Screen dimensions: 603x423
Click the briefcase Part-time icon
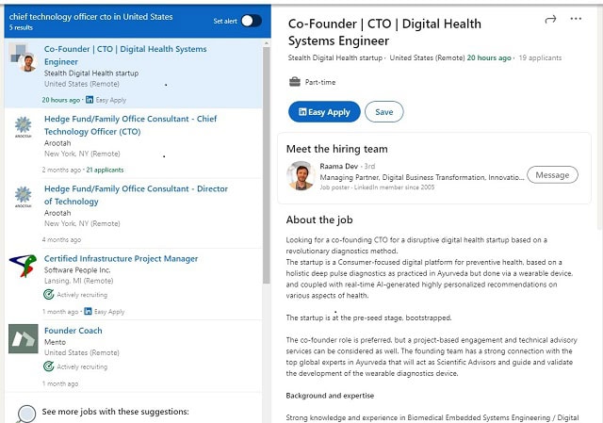point(295,82)
